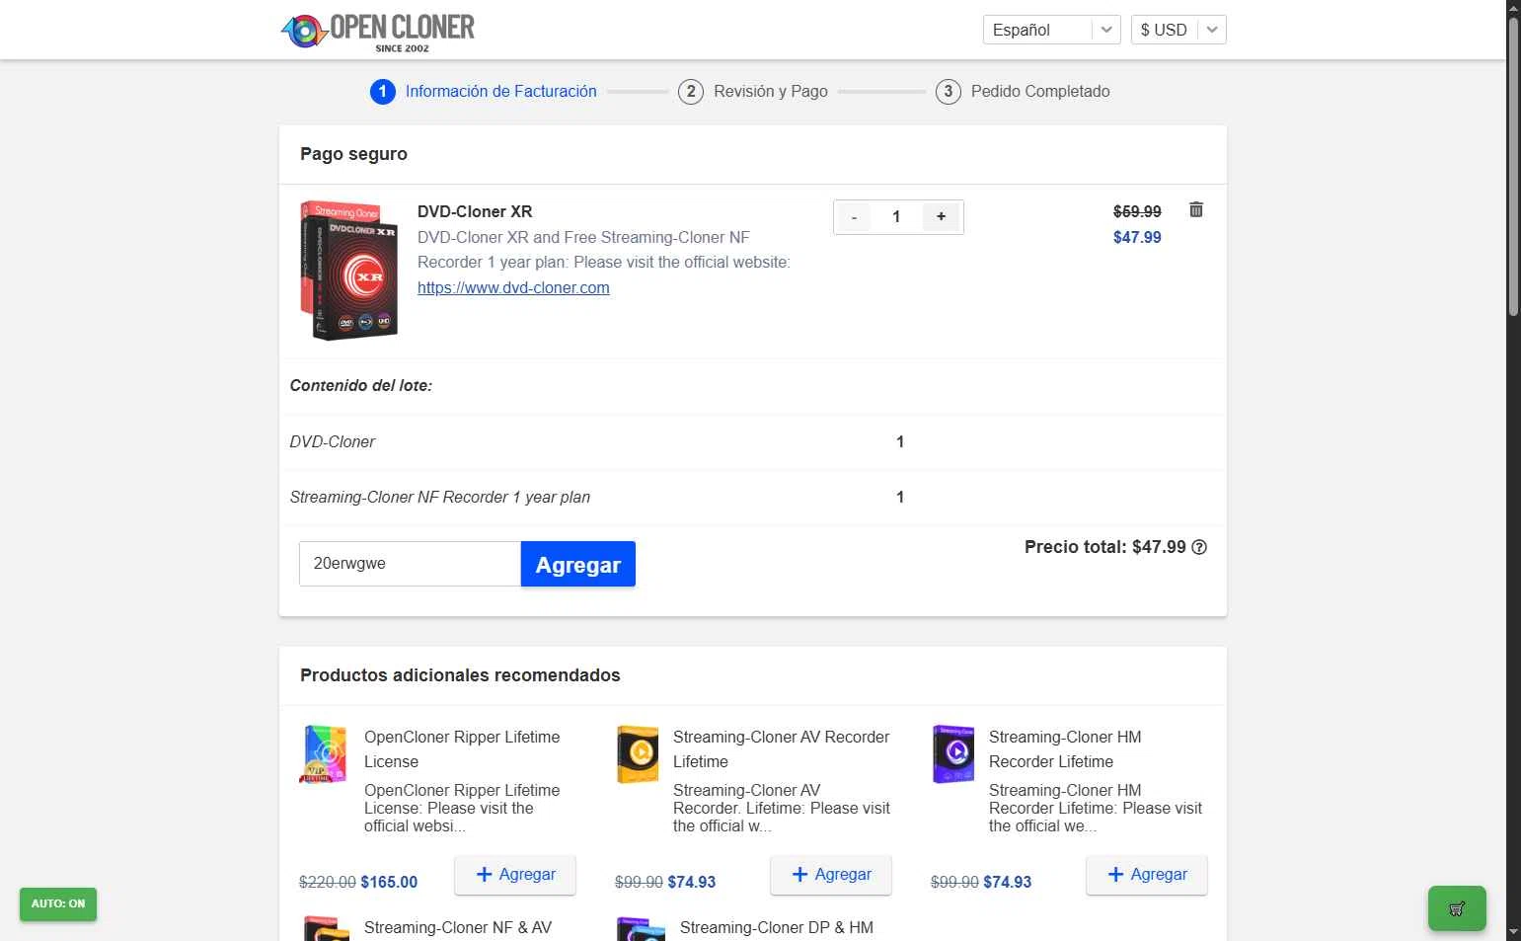Screen dimensions: 1521x941
Task: Click the discounted price $47.99
Action: coord(1137,237)
